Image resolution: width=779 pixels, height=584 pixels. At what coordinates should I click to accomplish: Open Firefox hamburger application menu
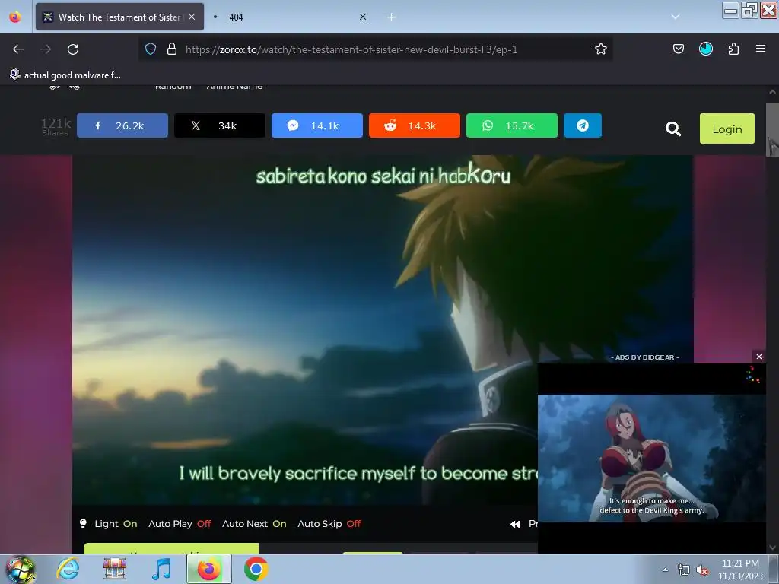pyautogui.click(x=761, y=49)
